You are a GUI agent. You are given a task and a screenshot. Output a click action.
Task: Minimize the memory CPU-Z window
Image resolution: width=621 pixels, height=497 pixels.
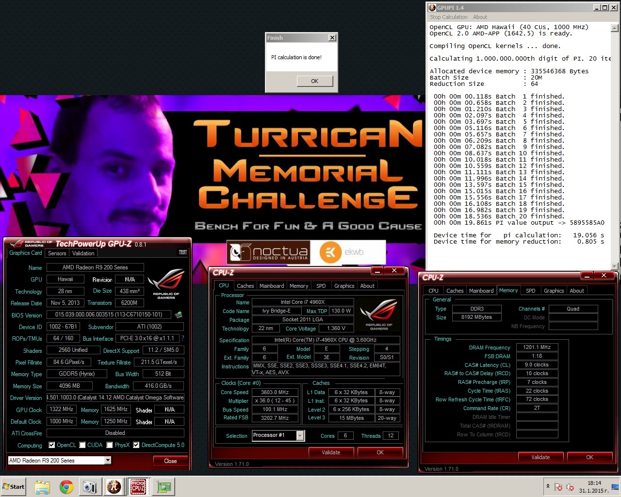(587, 275)
